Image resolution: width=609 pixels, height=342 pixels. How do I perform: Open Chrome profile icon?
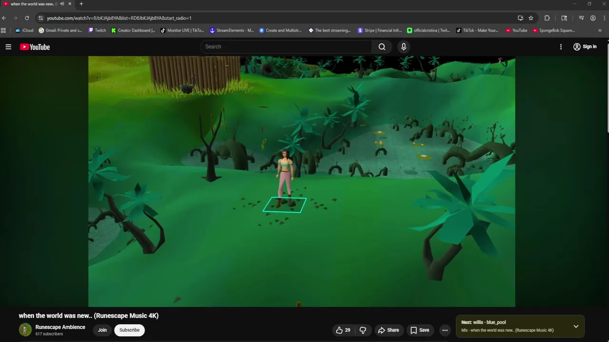[x=593, y=18]
